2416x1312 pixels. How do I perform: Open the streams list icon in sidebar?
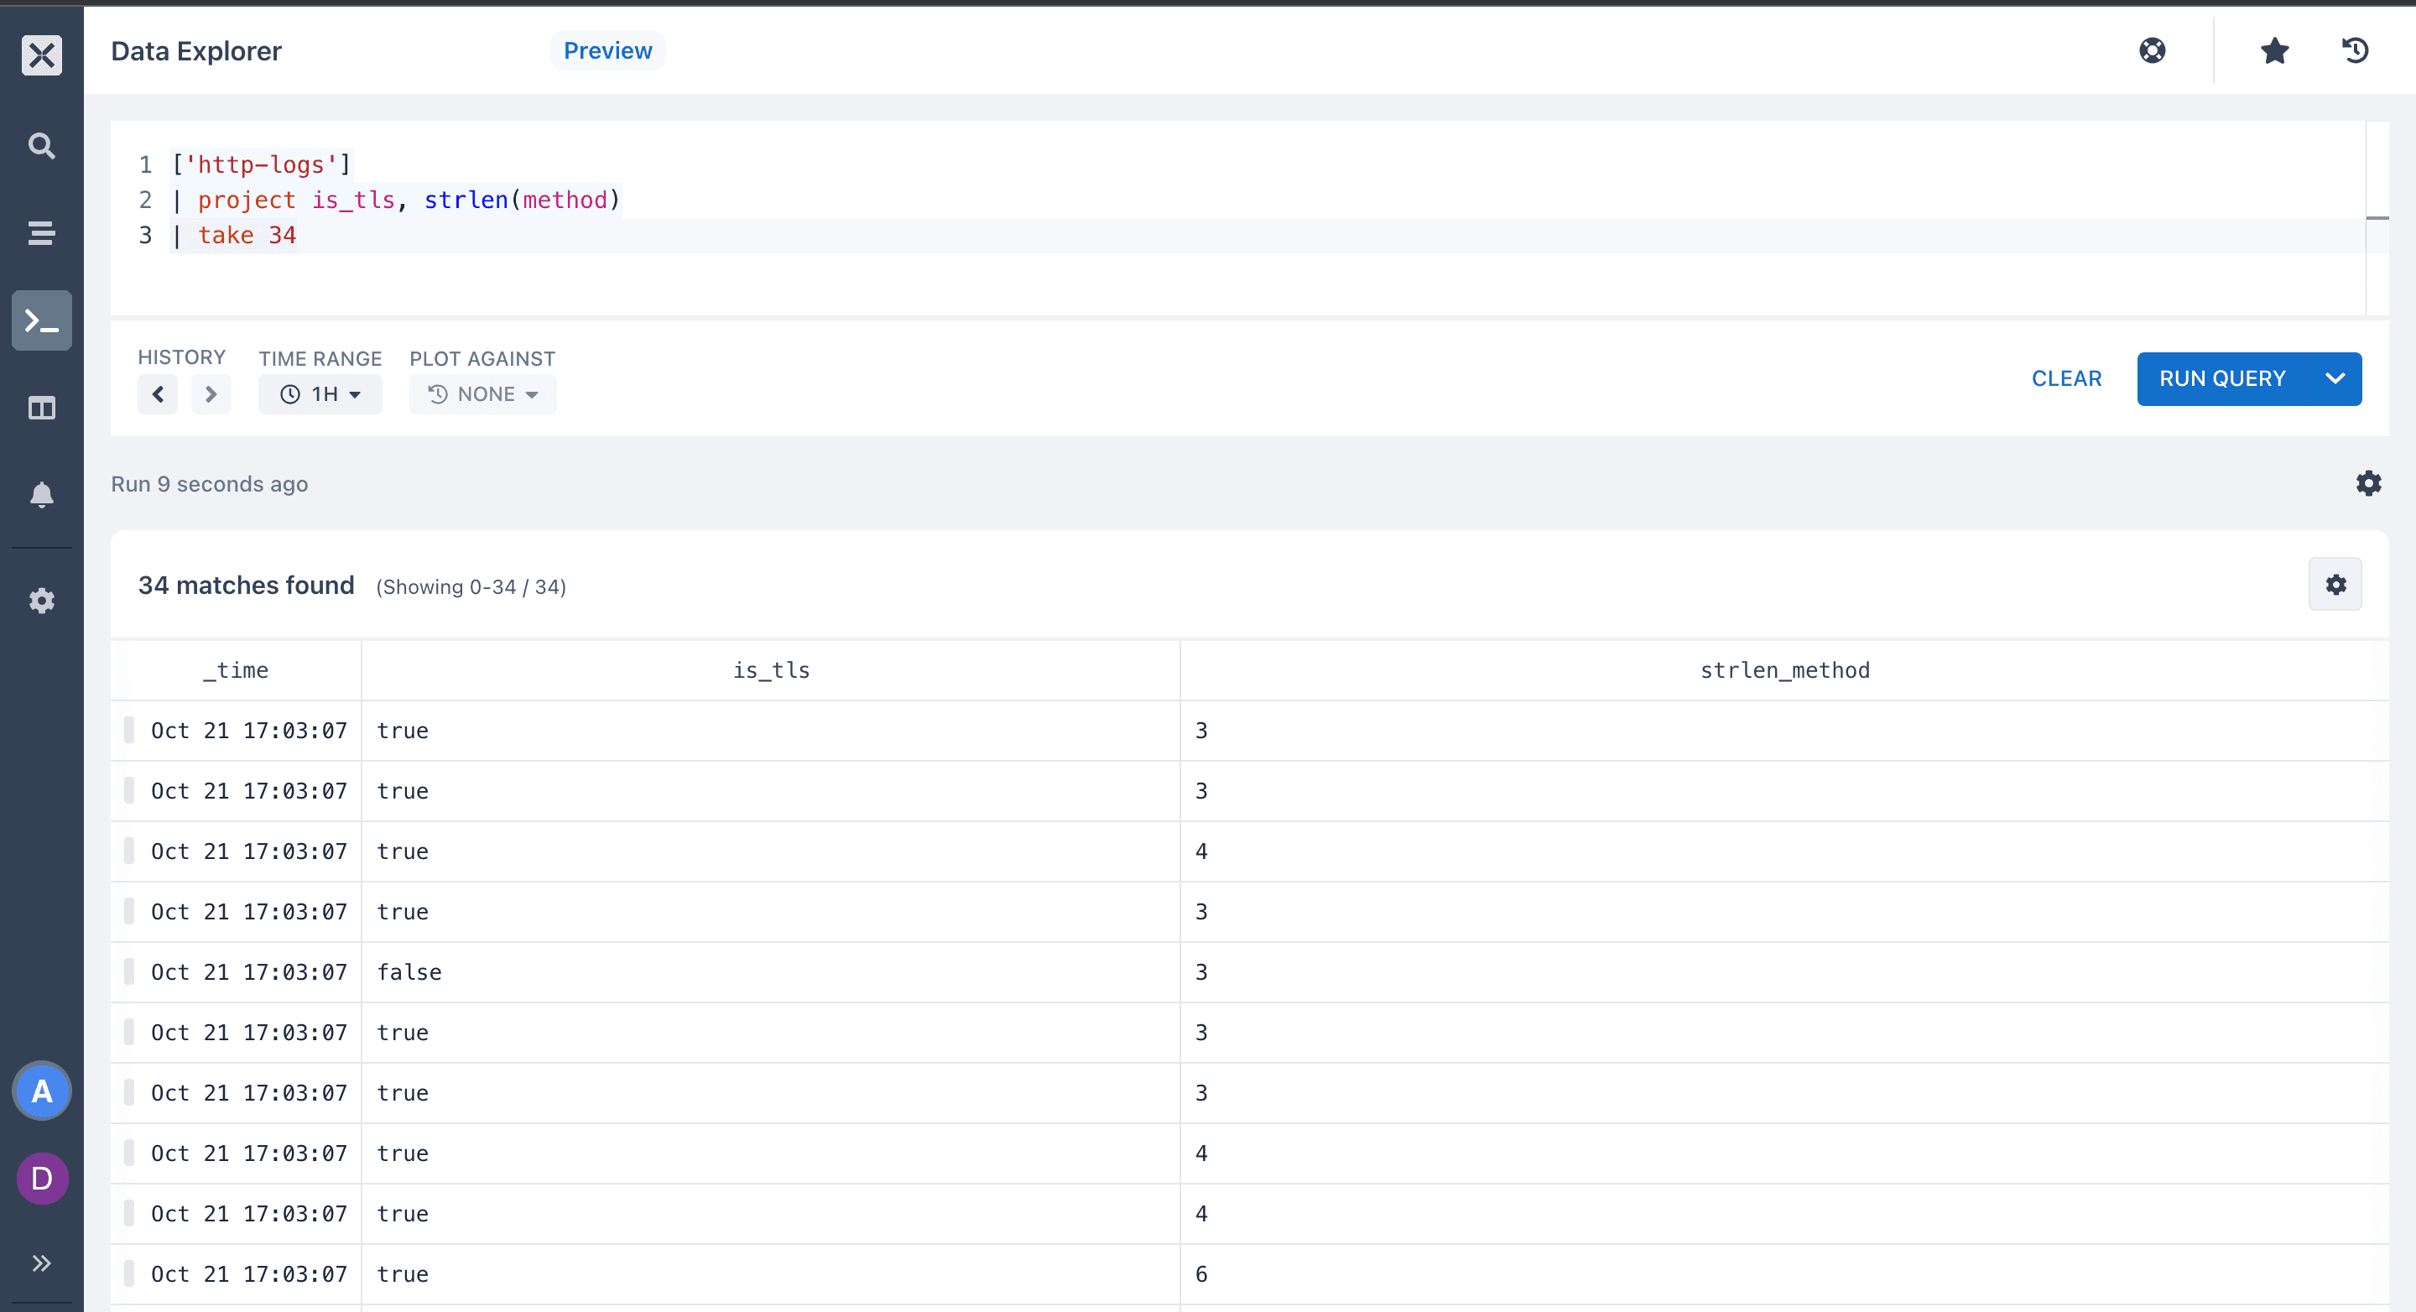(x=41, y=232)
